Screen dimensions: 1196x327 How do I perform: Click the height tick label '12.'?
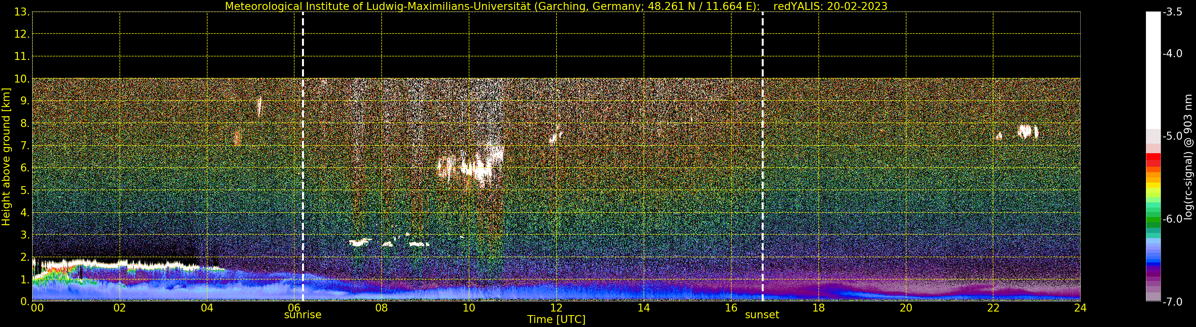[x=22, y=34]
